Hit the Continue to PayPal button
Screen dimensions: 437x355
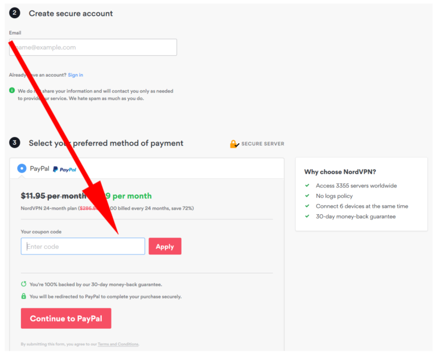click(x=66, y=318)
